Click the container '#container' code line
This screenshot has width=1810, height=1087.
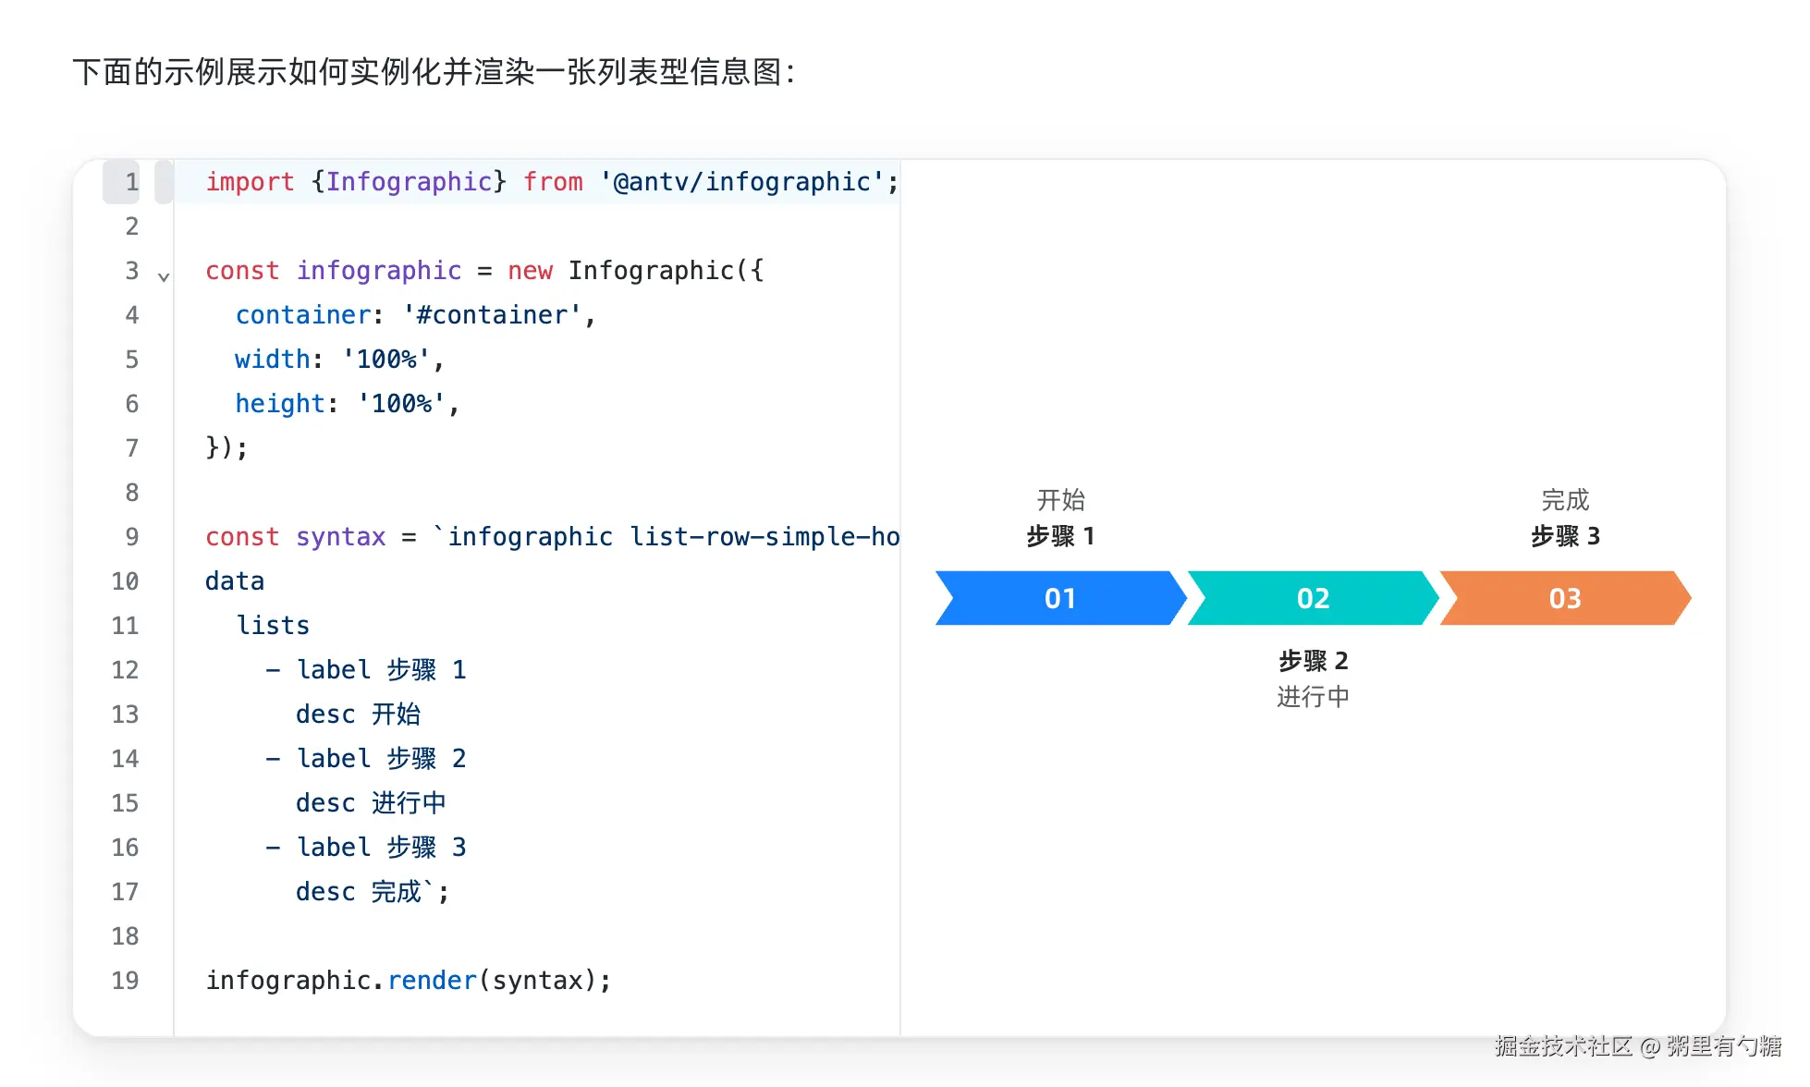tap(415, 315)
